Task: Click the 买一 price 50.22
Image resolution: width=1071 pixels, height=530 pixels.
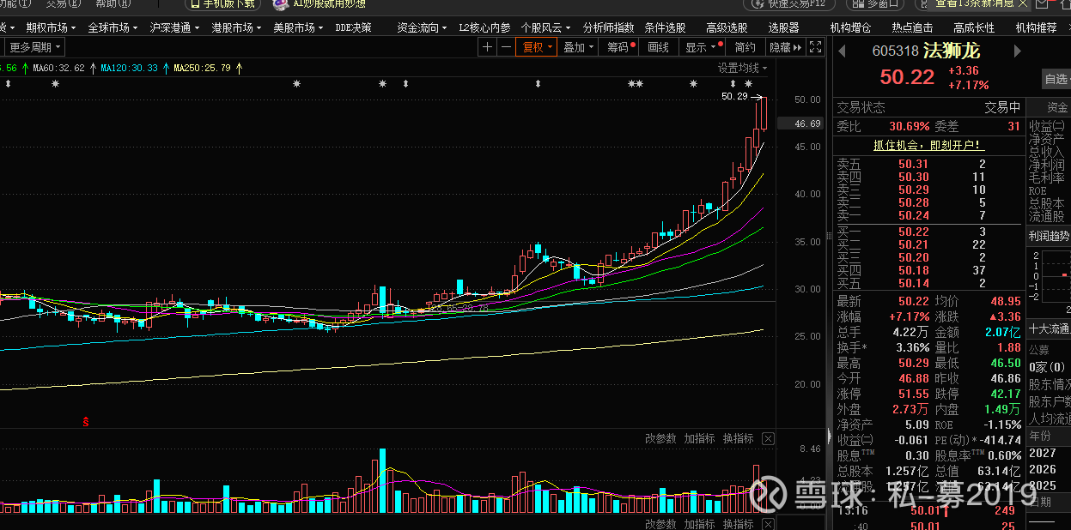Action: tap(913, 232)
